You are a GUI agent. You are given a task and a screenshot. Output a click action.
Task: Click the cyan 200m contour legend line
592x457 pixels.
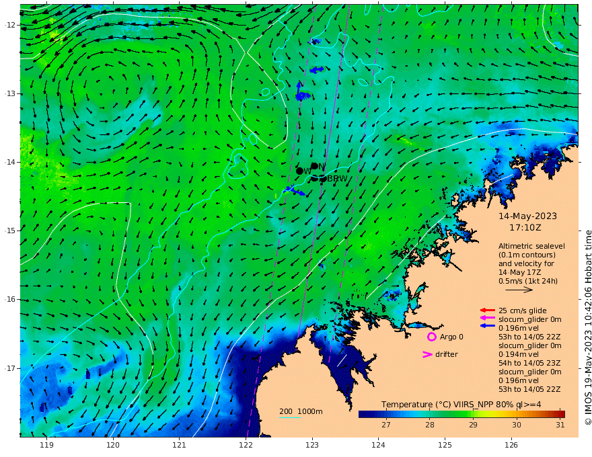coord(290,418)
